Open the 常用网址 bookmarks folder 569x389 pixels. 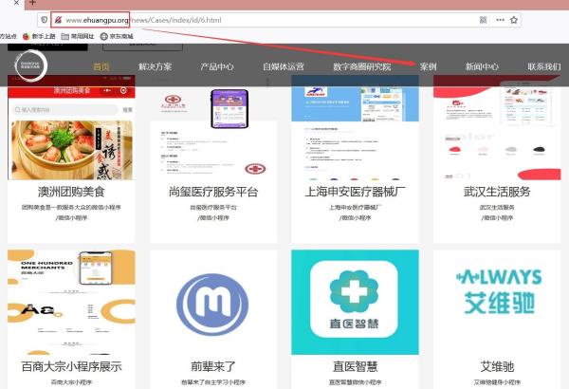[x=78, y=36]
